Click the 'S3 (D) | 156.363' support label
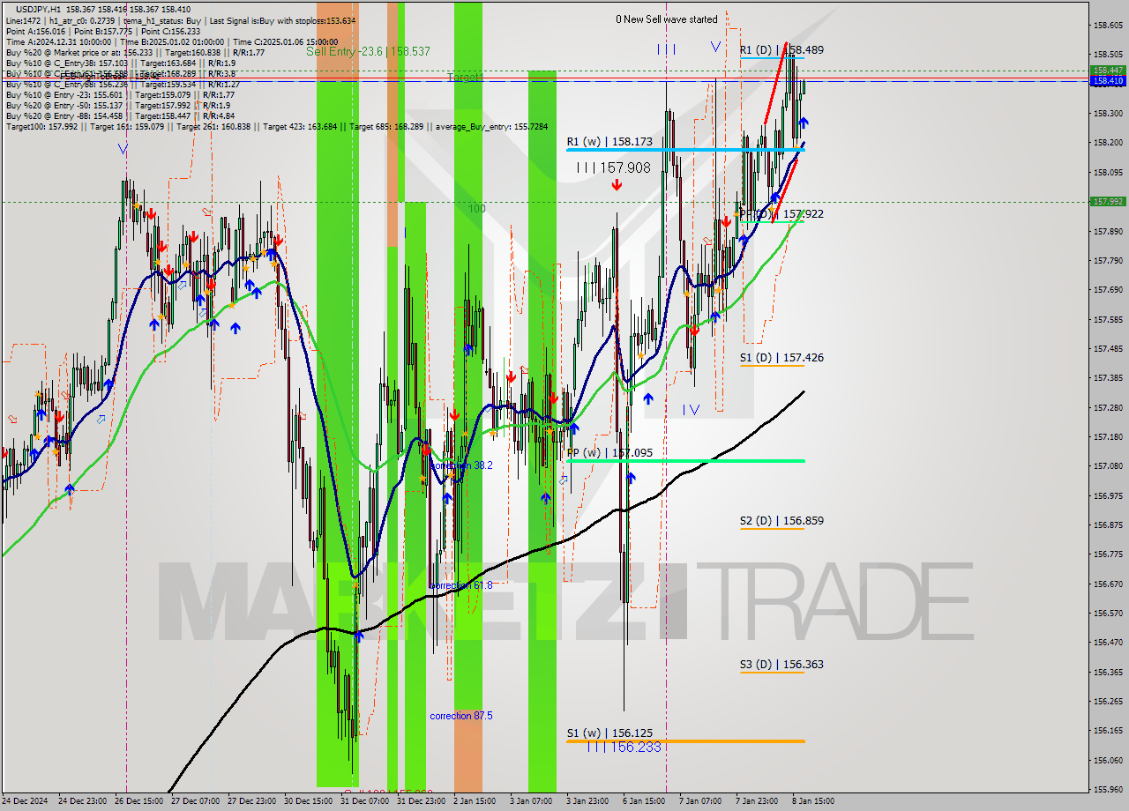Image resolution: width=1129 pixels, height=811 pixels. click(x=781, y=665)
